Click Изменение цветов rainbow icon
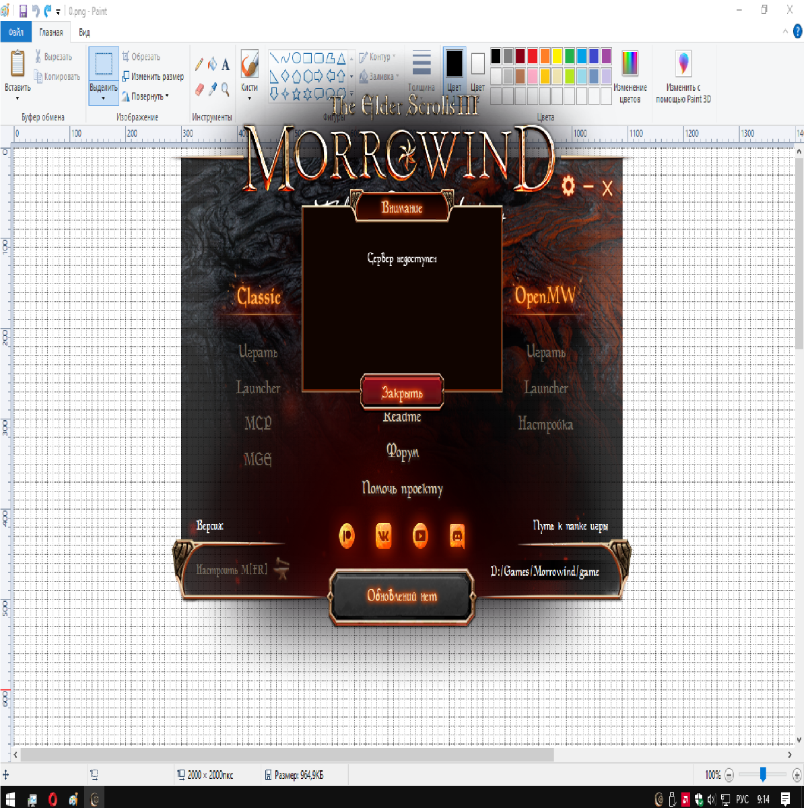 [x=630, y=64]
